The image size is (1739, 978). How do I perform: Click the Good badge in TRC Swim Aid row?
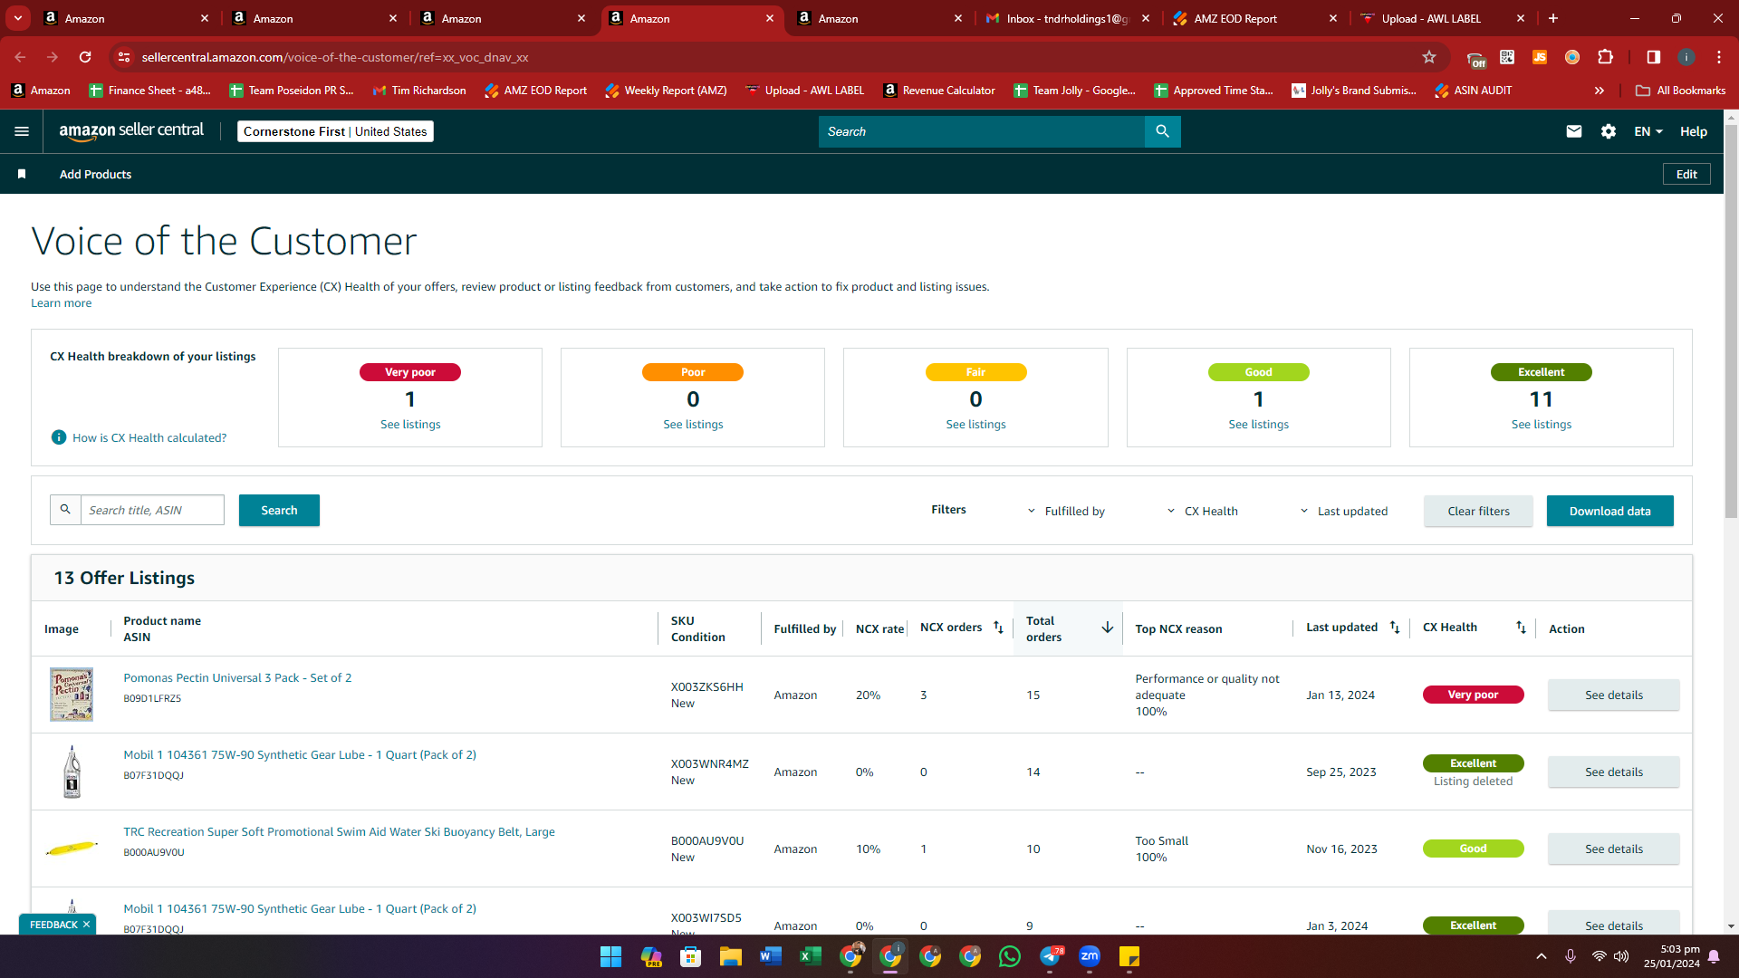coord(1473,849)
